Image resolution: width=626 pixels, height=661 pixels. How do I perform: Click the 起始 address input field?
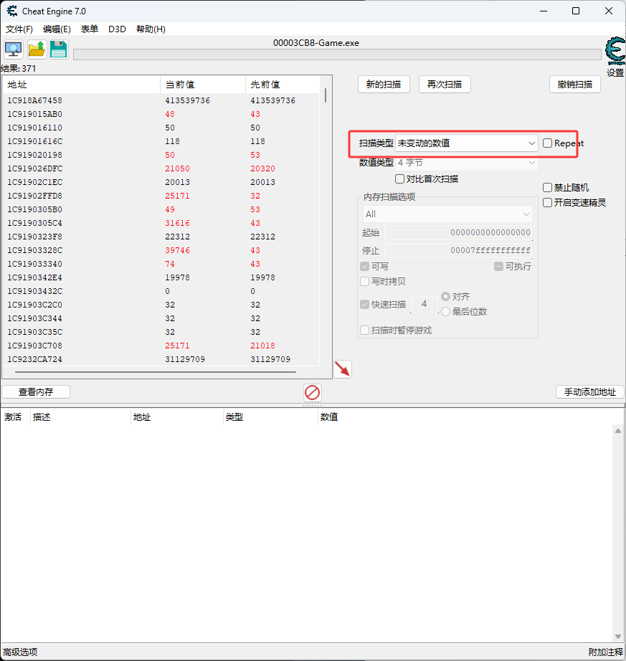[x=458, y=232]
